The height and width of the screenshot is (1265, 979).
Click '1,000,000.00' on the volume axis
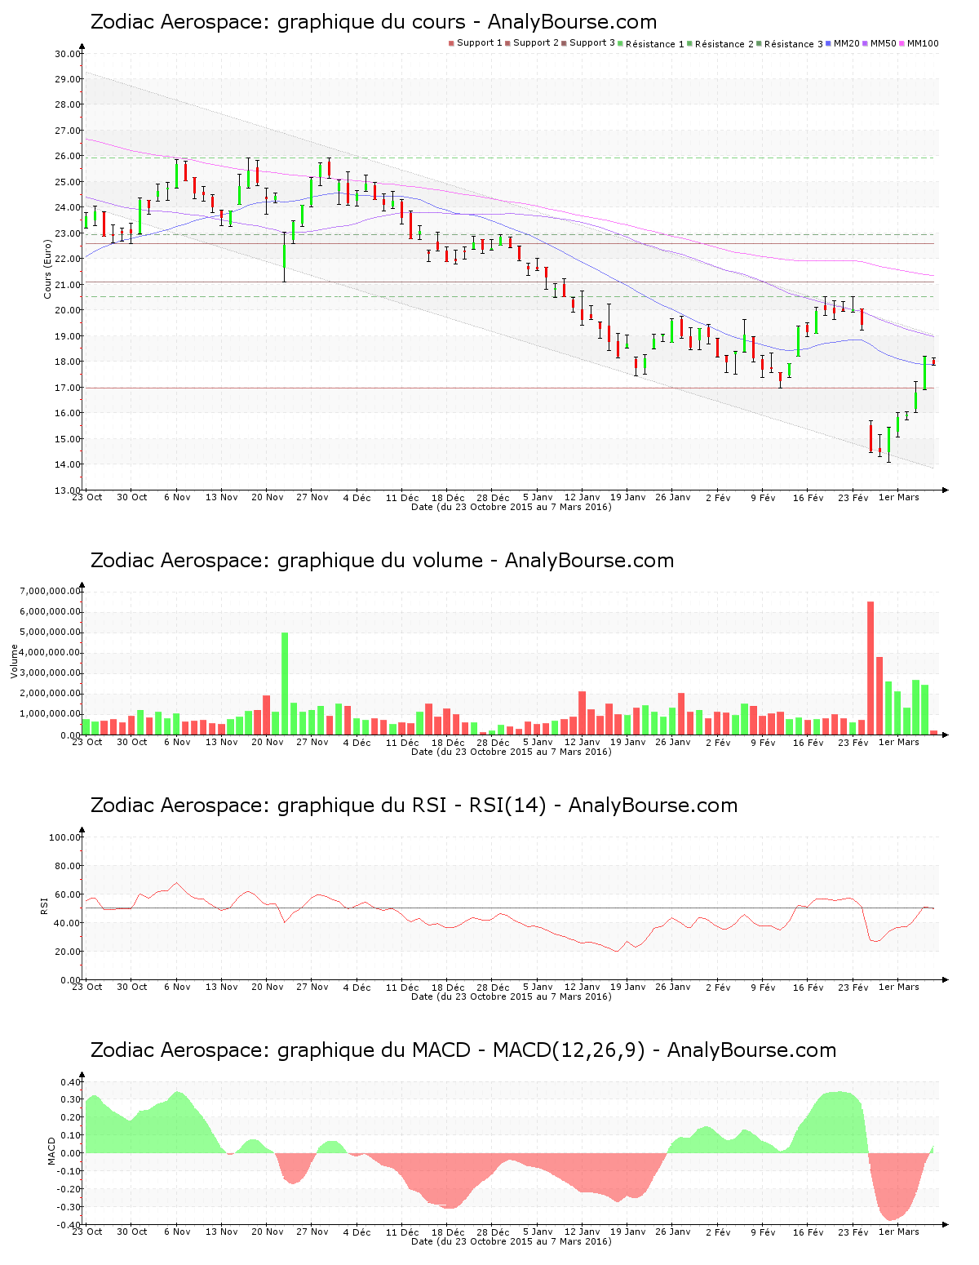[51, 714]
